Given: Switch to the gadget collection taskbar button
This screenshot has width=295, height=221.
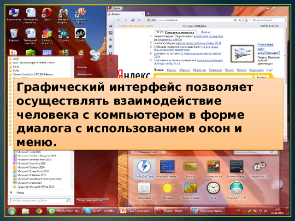Looking at the screenshot, I should tap(207, 211).
